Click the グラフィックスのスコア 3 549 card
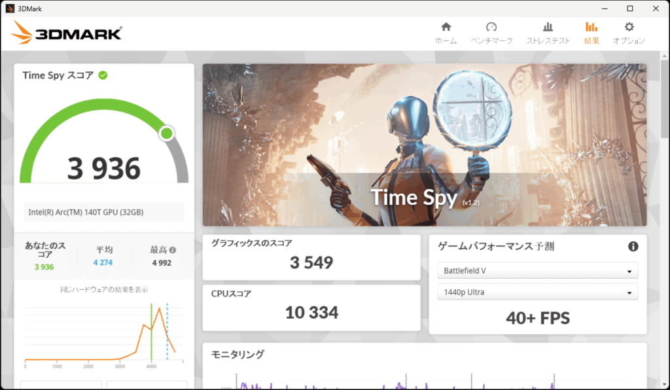This screenshot has height=390, width=670. [311, 257]
